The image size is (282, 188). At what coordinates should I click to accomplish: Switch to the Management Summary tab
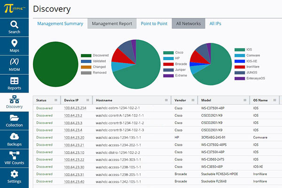(60, 23)
